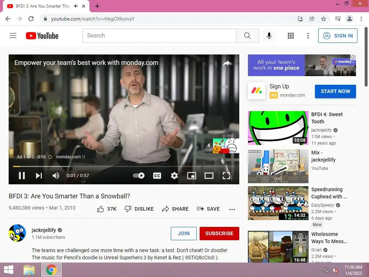Pause the video playback
The image size is (369, 277).
(x=22, y=176)
